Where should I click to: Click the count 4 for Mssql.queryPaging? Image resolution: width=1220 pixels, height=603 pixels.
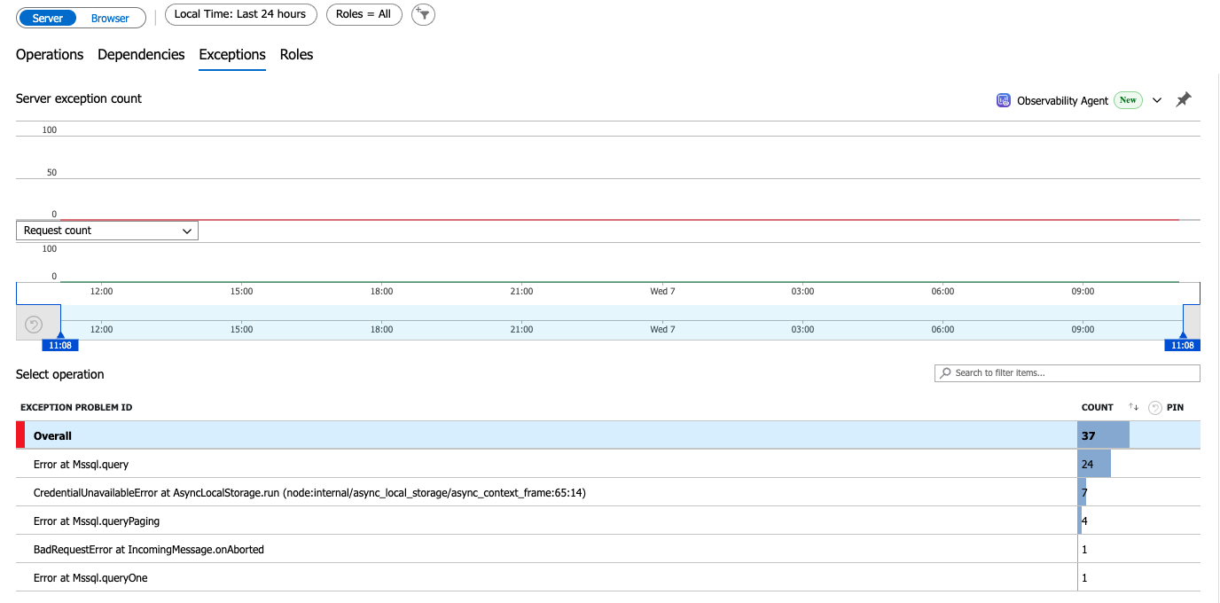point(1084,521)
